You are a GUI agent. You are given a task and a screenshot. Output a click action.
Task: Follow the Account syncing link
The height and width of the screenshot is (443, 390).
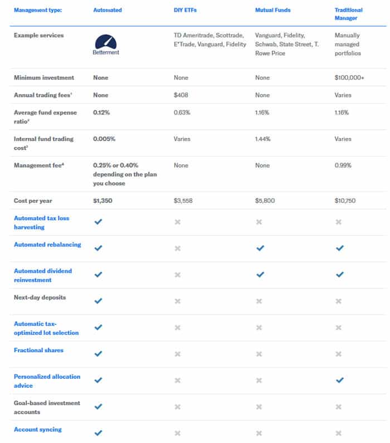37,429
